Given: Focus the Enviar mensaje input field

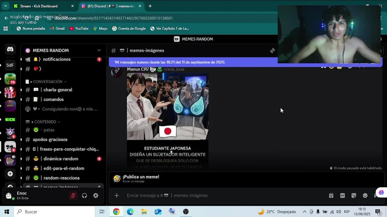Looking at the screenshot, I should coord(223,196).
